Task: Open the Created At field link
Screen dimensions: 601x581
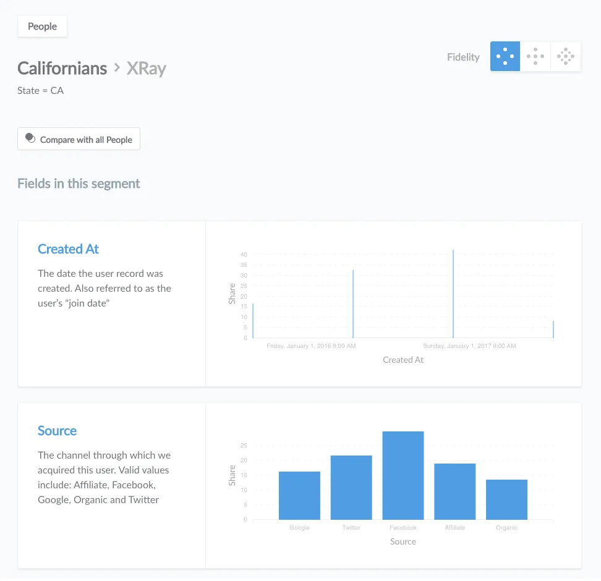Action: 68,249
